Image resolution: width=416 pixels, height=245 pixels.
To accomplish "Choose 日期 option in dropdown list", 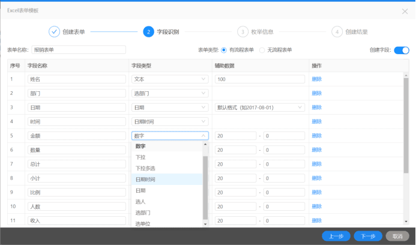I will [x=167, y=190].
